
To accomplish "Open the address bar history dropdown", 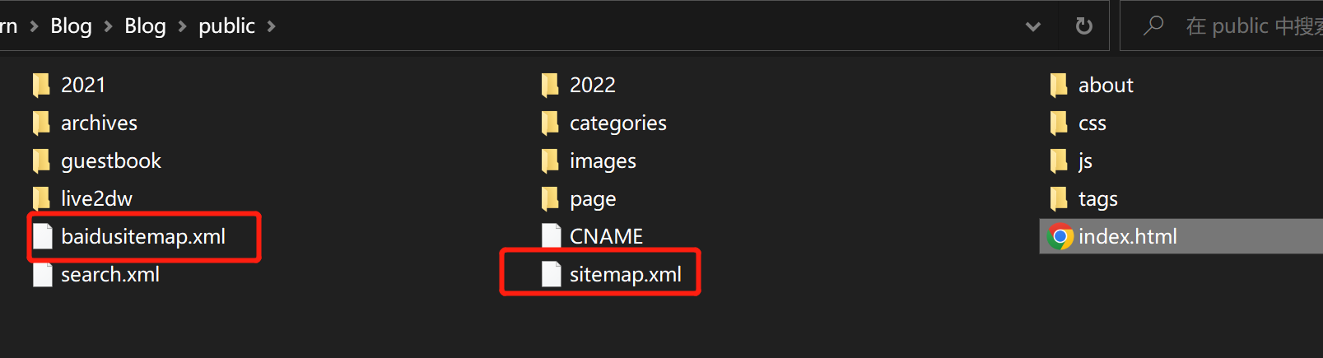I will [x=1033, y=27].
